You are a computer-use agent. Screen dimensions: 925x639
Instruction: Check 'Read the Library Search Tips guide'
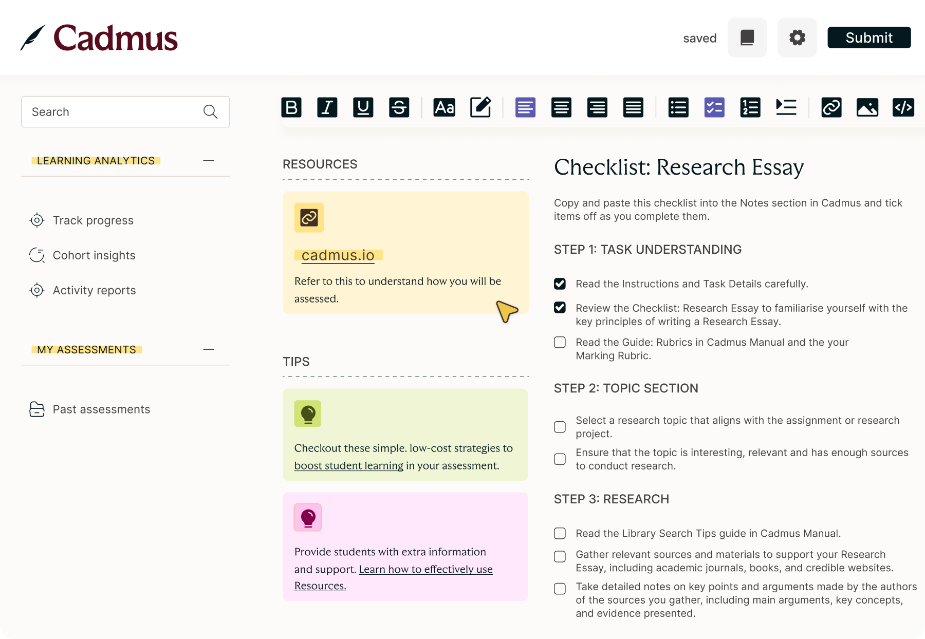coord(560,533)
